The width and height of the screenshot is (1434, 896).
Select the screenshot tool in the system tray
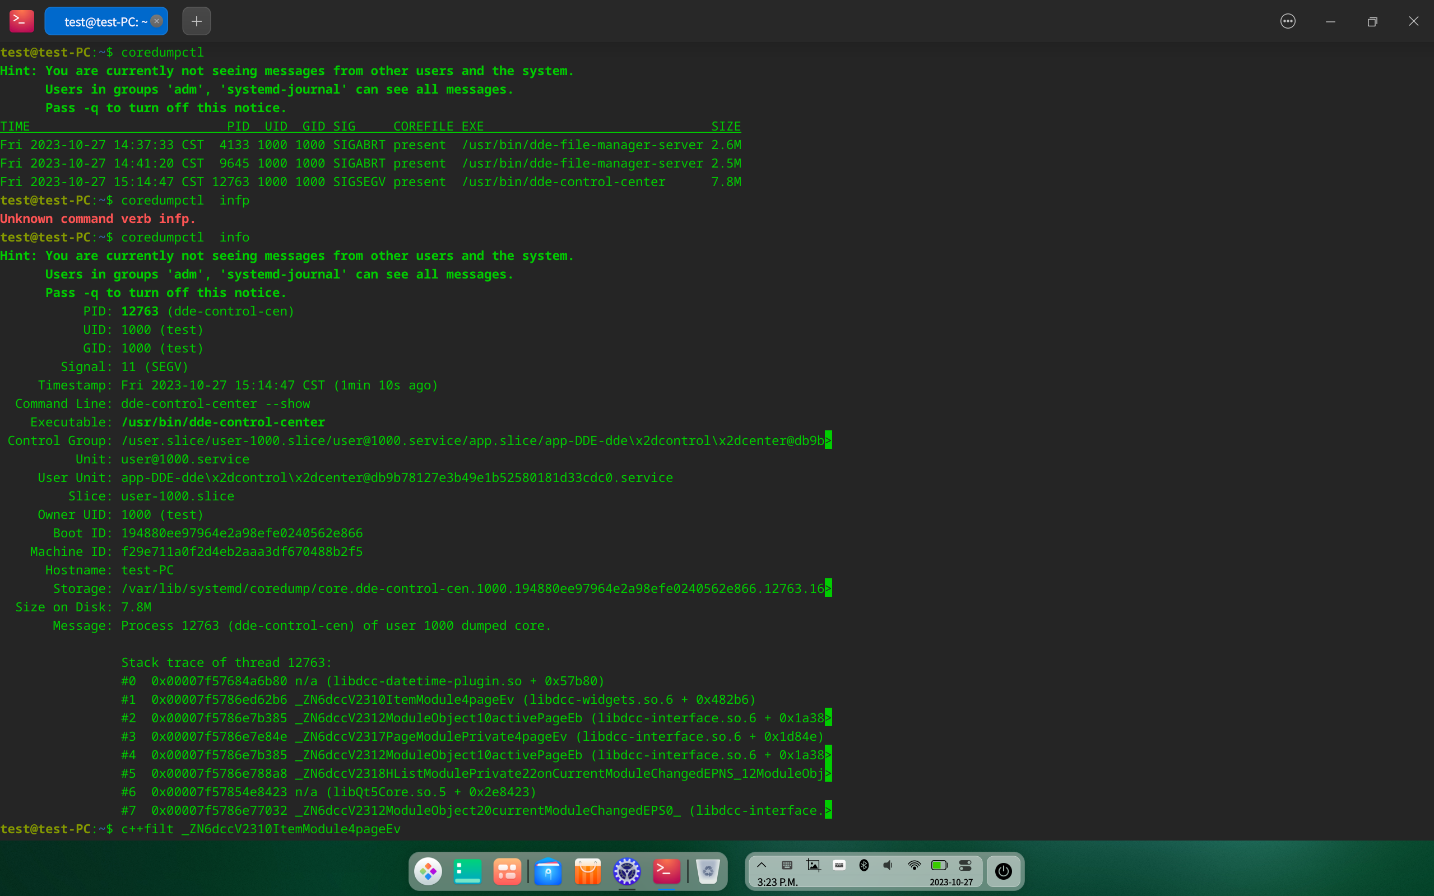click(814, 865)
